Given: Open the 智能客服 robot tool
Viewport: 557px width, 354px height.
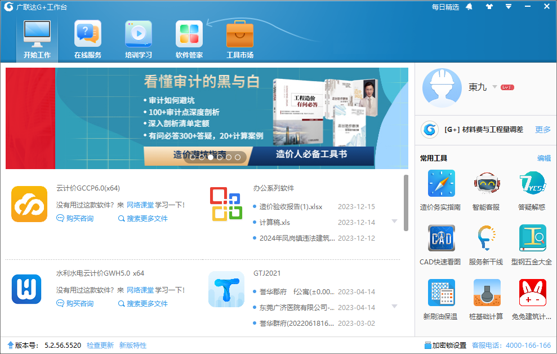Looking at the screenshot, I should click(486, 191).
